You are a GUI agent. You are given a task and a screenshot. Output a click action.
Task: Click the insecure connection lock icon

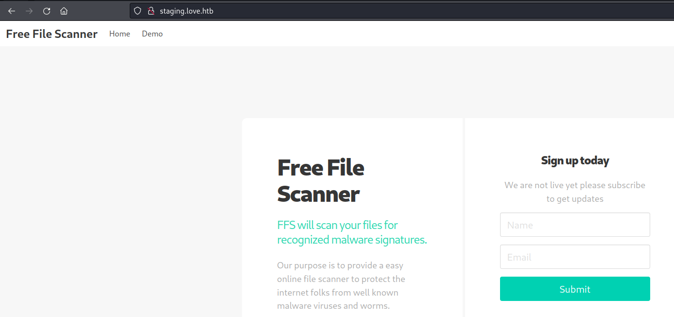click(151, 11)
